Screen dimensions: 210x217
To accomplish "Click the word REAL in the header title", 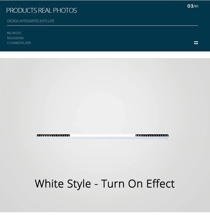I will [x=45, y=10].
